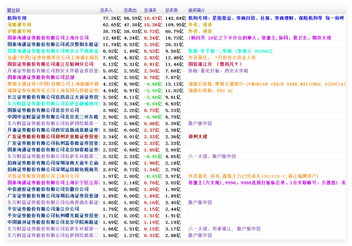Click the 六一大佬、华泰镇江 description cell

pos(225,229)
